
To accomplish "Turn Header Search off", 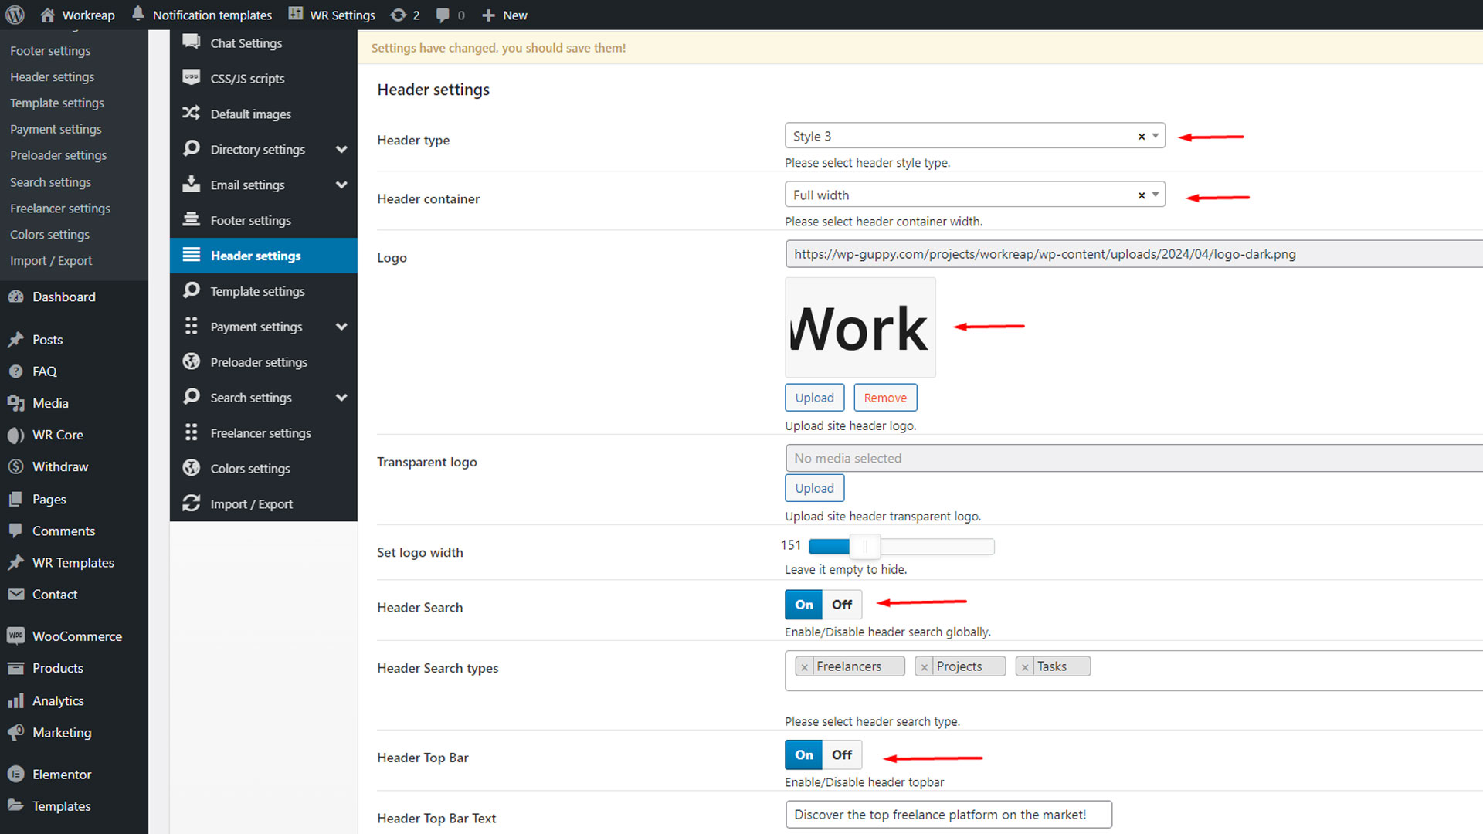I will coord(842,605).
